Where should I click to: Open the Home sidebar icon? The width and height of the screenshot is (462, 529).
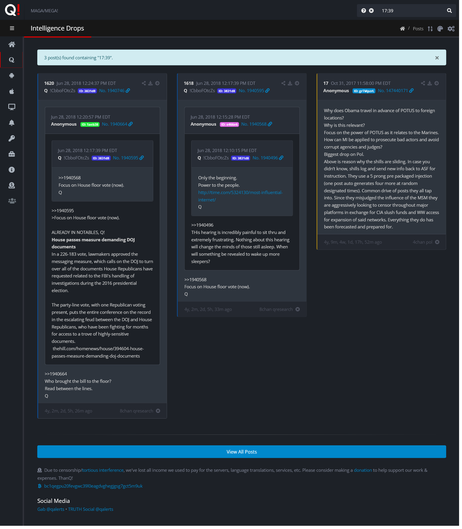[12, 44]
